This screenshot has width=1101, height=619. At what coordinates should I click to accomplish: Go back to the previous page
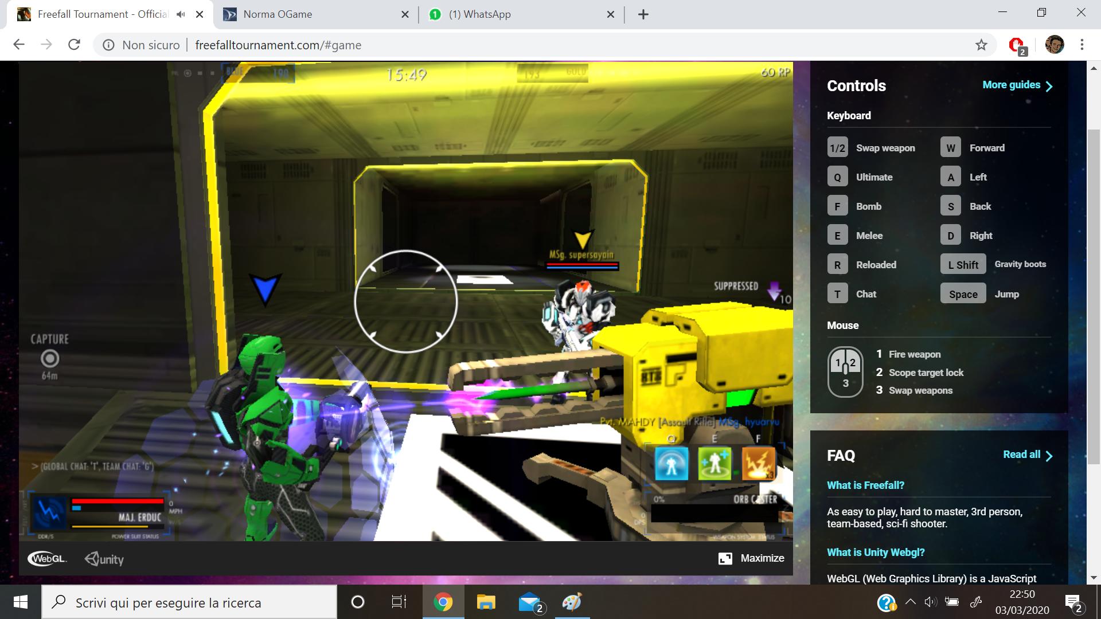19,45
